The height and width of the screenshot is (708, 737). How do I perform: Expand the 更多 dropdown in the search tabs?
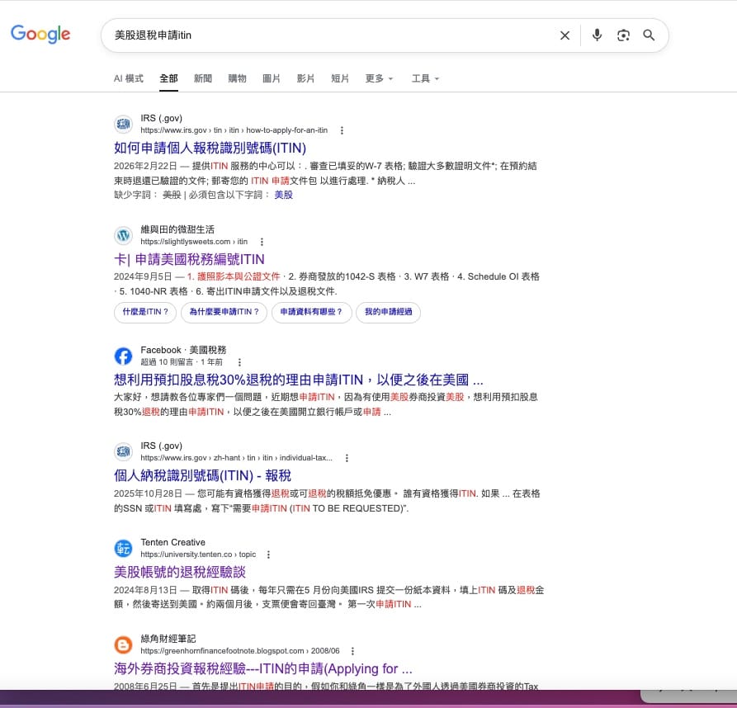[379, 78]
